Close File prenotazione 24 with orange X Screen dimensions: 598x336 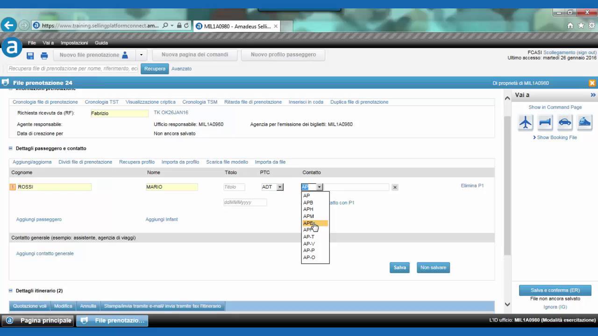592,83
